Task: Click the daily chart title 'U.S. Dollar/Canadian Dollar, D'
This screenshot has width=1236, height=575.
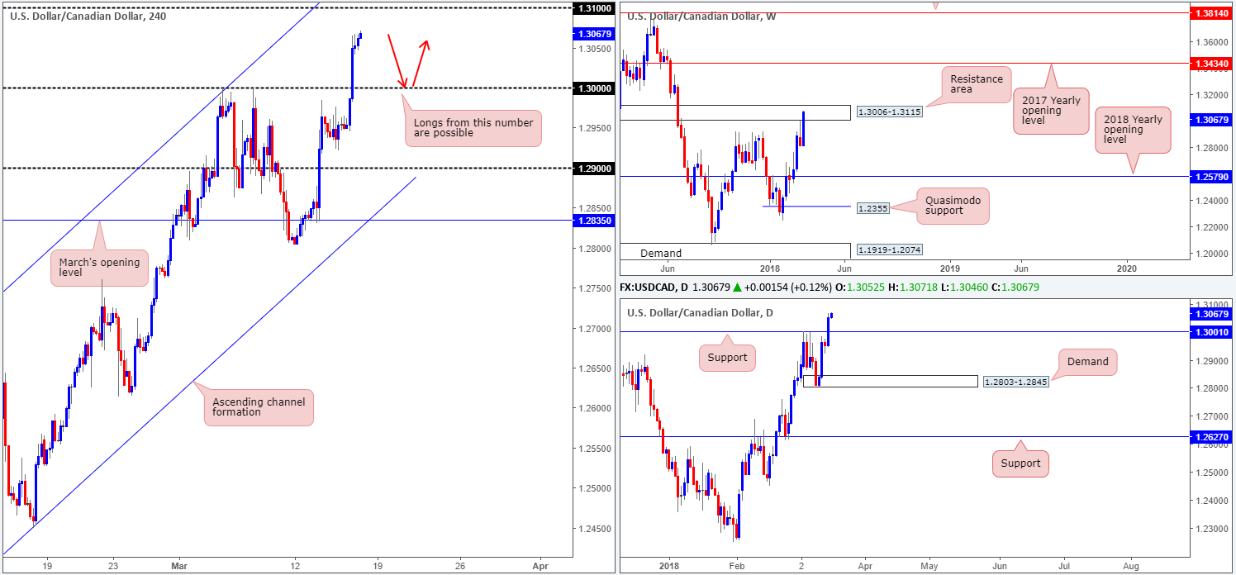Action: [x=701, y=312]
